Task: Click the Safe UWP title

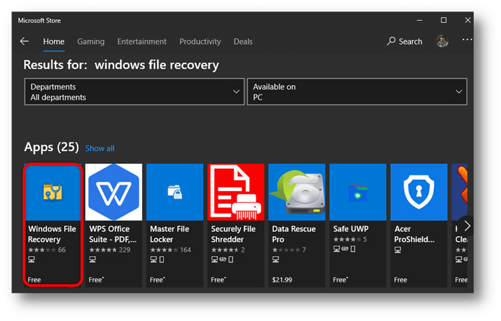Action: (x=351, y=229)
